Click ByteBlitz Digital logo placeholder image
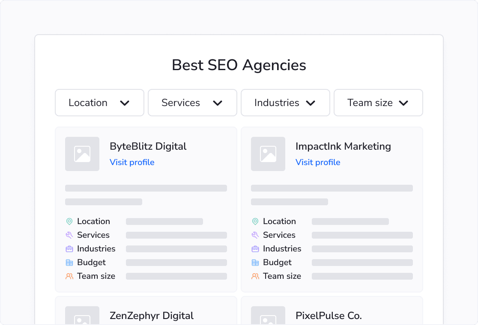 82,154
